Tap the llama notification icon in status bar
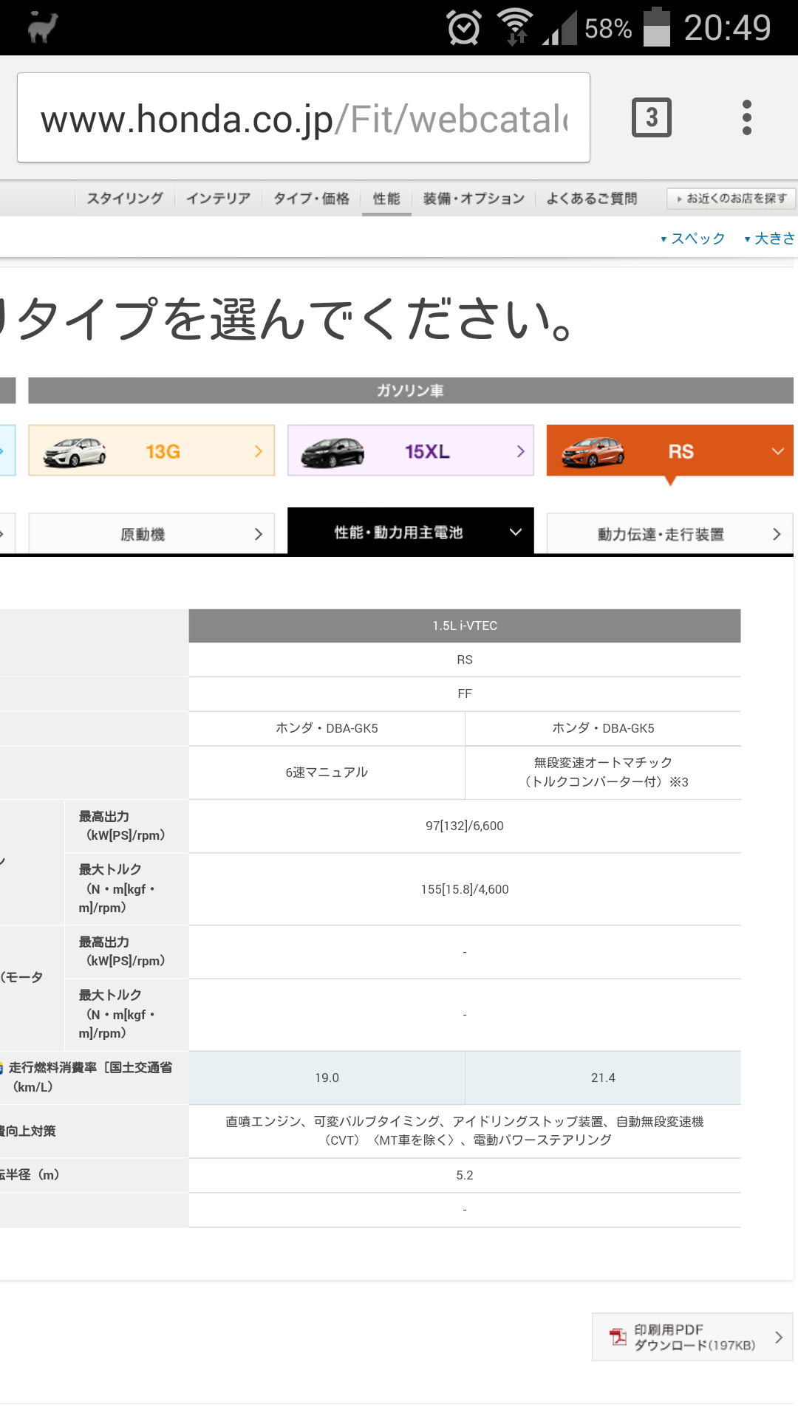 43,28
